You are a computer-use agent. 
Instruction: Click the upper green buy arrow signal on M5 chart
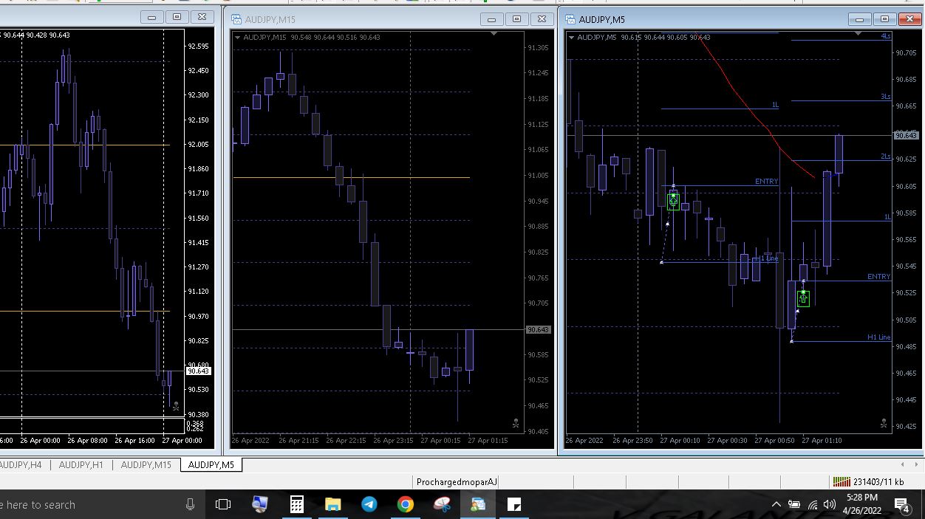pos(673,200)
